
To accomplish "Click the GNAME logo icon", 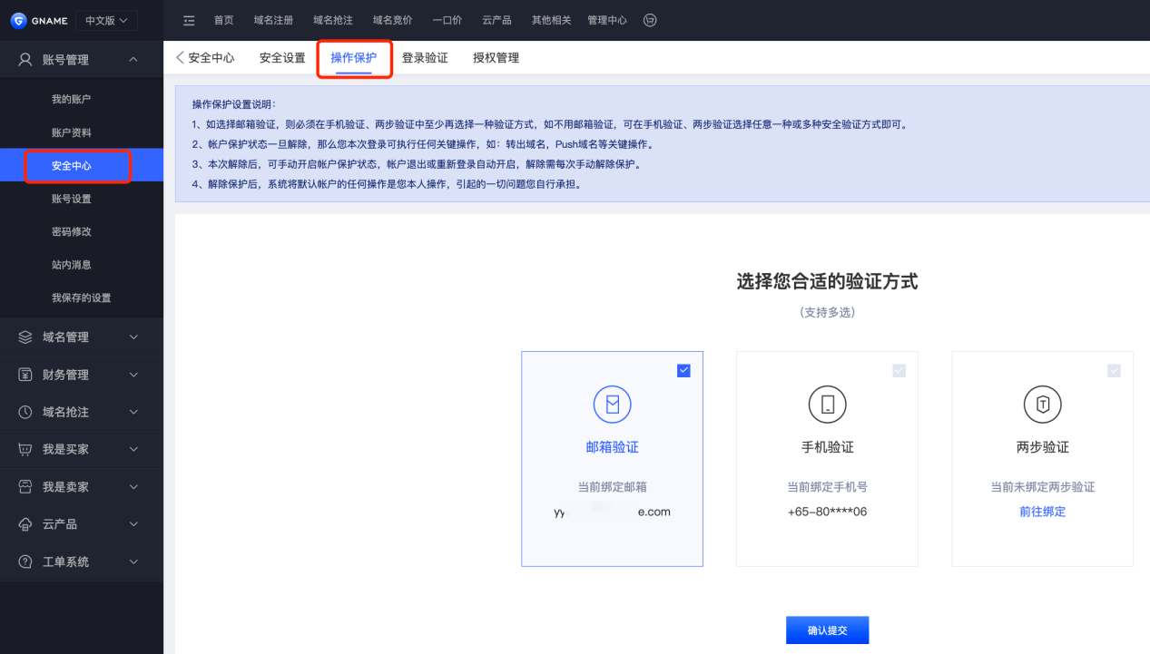I will pyautogui.click(x=19, y=20).
